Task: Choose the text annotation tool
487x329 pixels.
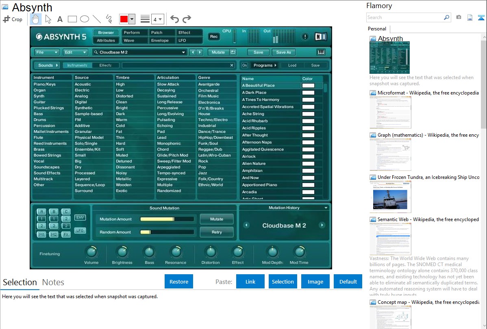Action: 60,19
